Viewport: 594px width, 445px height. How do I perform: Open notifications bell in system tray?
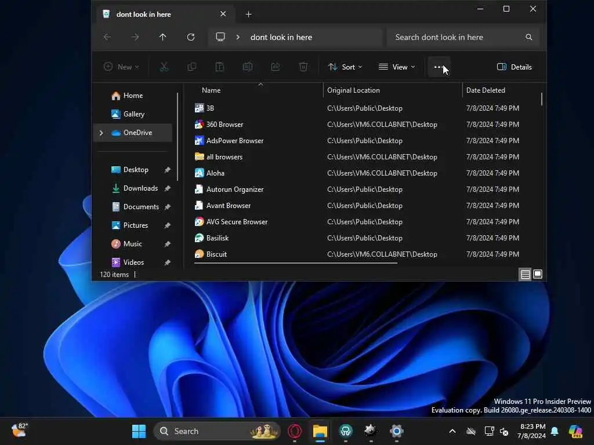click(555, 431)
